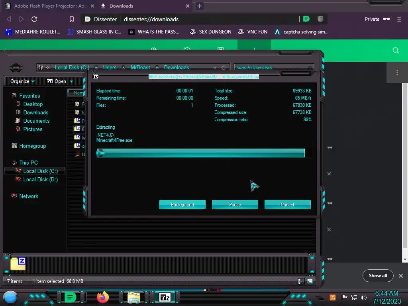The image size is (408, 306).
Task: Switch Explorer to large icons view icon
Action: 310,281
